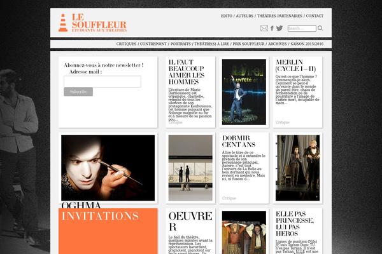Go to ARCHIVES section
The height and width of the screenshot is (254, 382).
tap(277, 44)
